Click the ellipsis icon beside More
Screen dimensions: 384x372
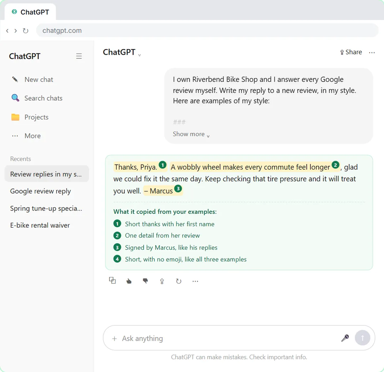point(15,136)
